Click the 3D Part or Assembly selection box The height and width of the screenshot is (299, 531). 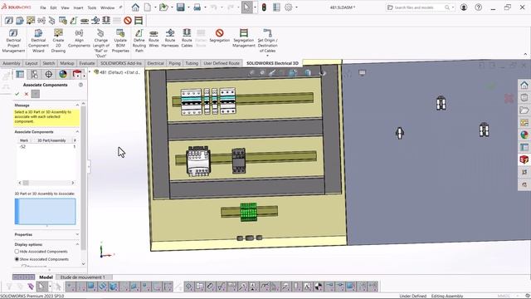click(x=45, y=212)
